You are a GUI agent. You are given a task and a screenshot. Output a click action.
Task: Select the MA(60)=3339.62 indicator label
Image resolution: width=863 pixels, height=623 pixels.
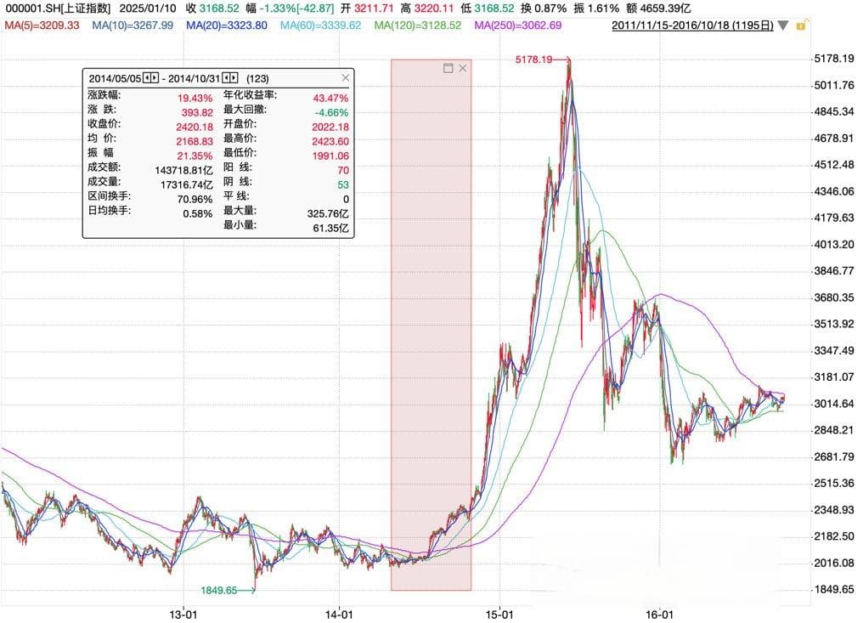pyautogui.click(x=321, y=25)
